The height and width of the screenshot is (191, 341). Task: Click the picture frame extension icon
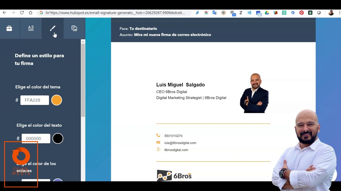[x=224, y=13]
